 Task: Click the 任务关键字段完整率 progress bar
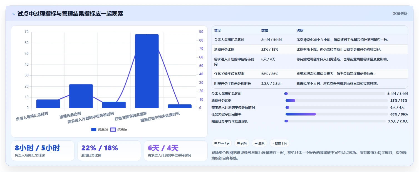pos(337,114)
